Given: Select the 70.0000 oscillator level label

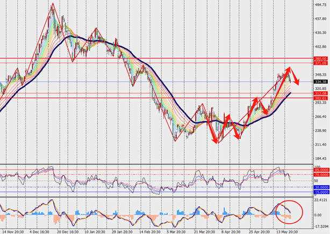Looking at the screenshot, I should coord(308,175).
